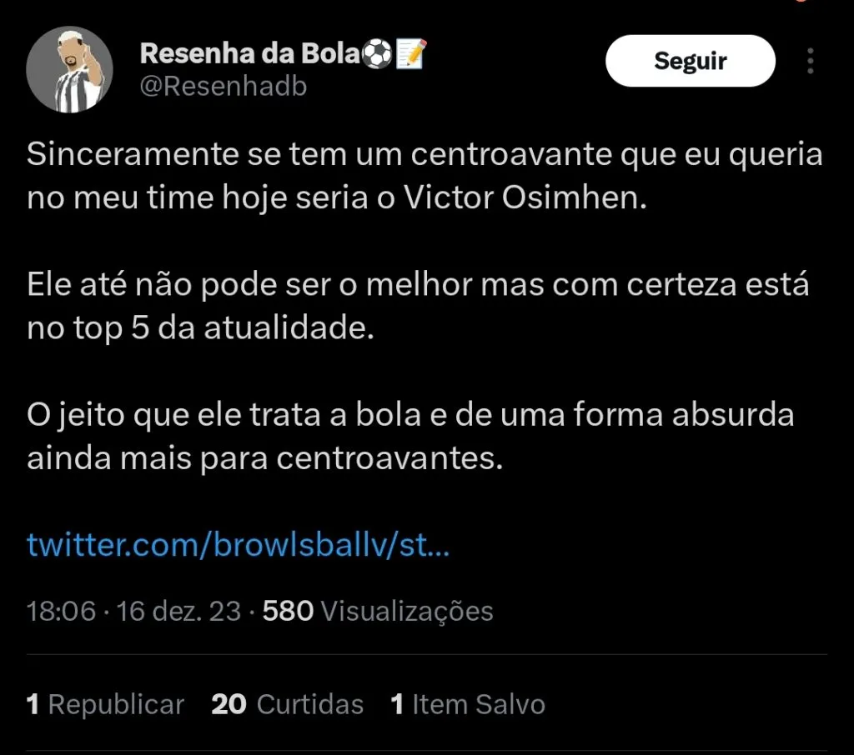
Task: Open the Resenha da Bola display name
Action: point(250,55)
